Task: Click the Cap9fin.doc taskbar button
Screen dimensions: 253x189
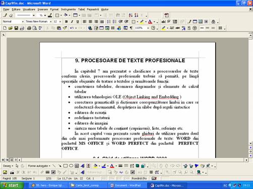Action: (166, 185)
